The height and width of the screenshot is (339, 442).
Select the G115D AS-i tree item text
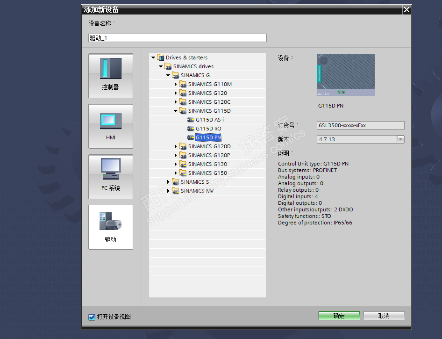click(210, 120)
